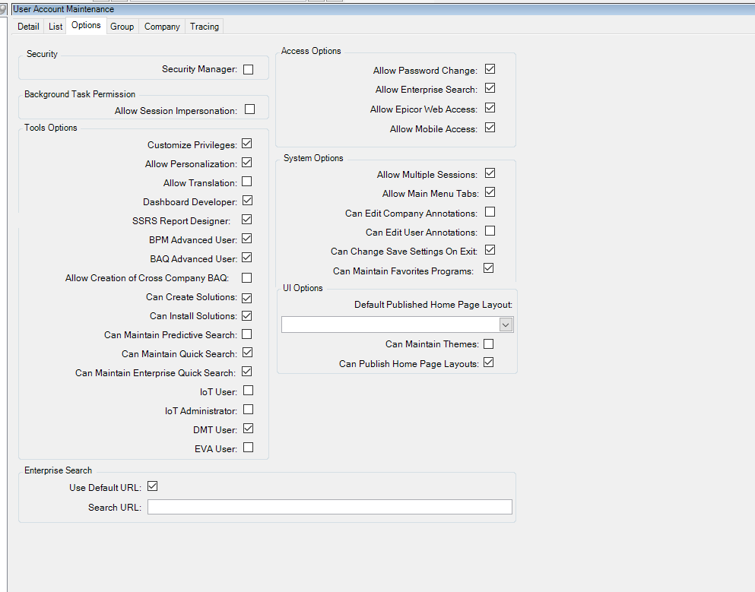
Task: Enable Can Edit Company Annotations
Action: 490,212
